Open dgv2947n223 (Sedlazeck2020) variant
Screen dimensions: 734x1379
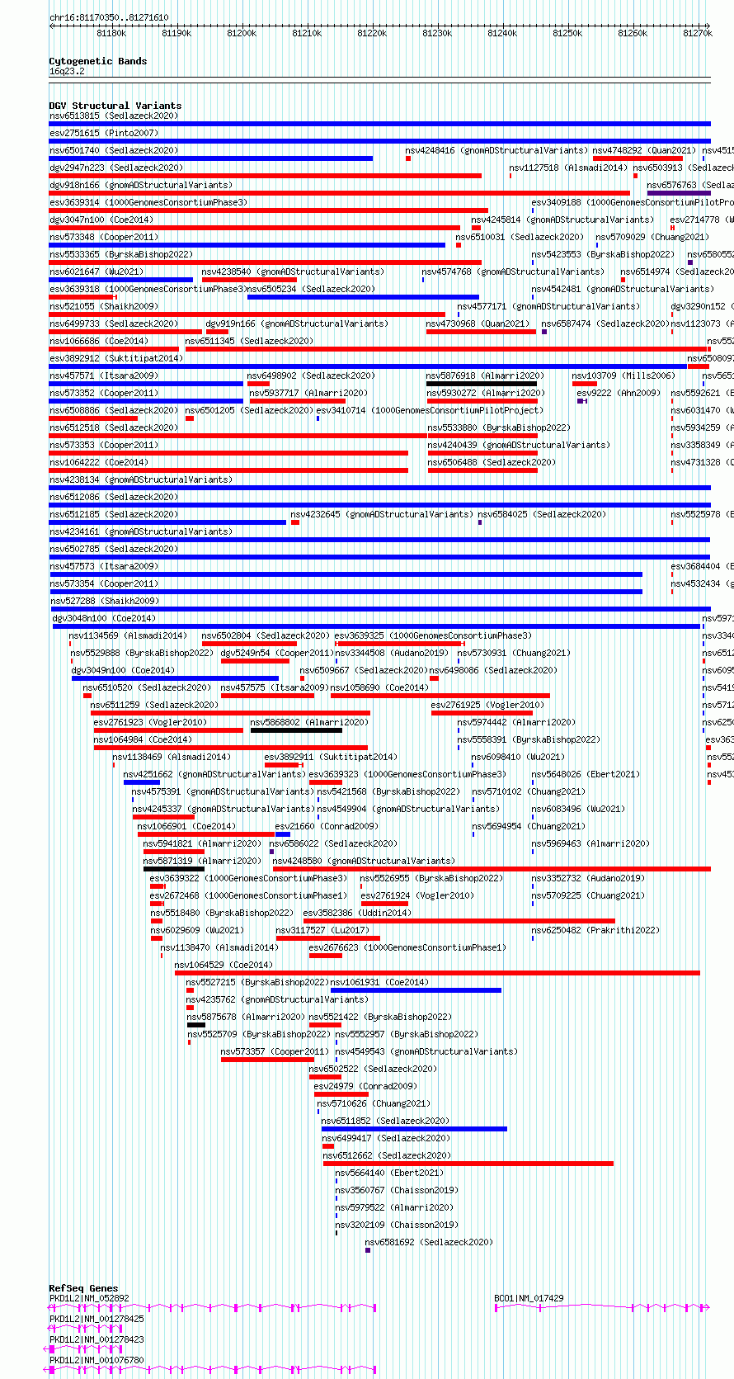point(116,168)
